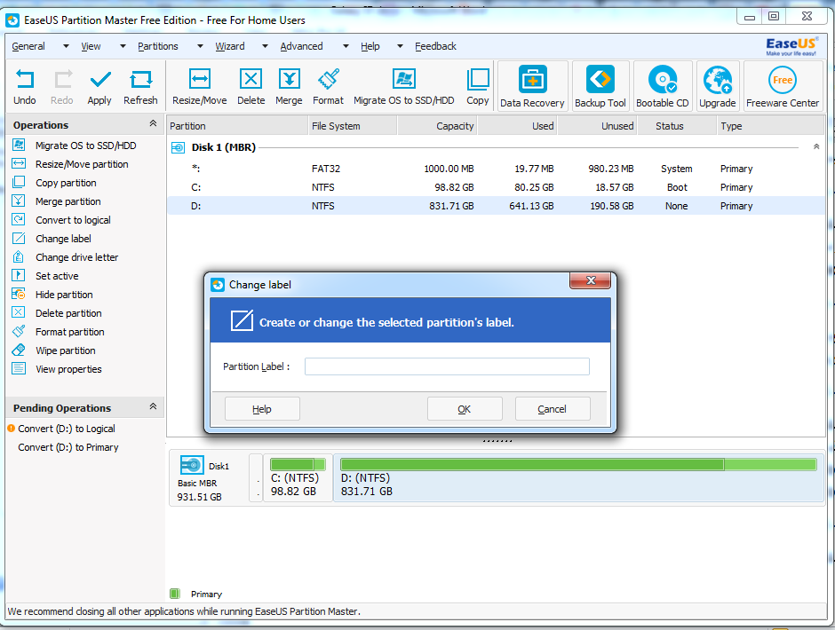Viewport: 835px width, 630px height.
Task: Open View properties in Operations panel
Action: coord(68,369)
